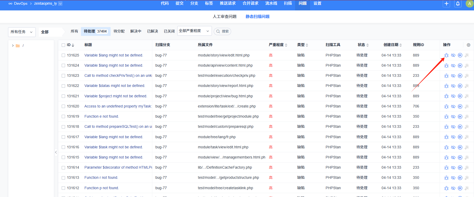
Task: Click the crossed-eye ignore icon for issue 131624
Action: 453,66
